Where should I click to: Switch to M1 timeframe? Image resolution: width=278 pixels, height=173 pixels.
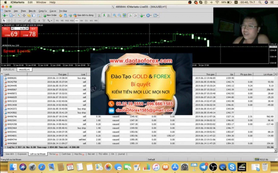[57, 21]
